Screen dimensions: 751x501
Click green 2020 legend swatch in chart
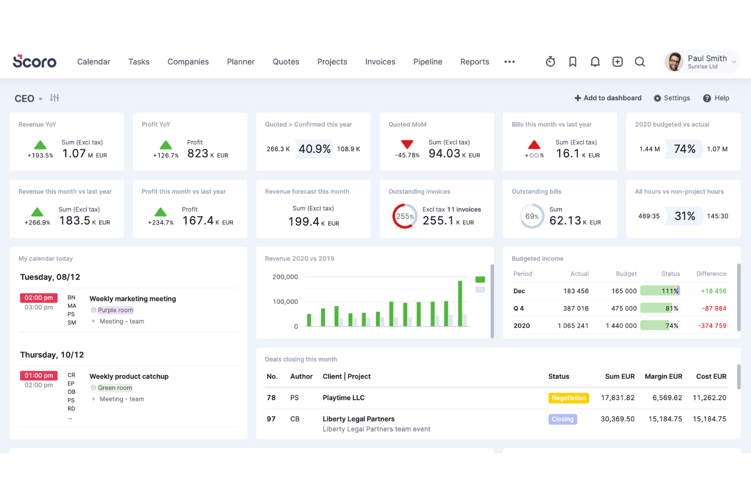[480, 280]
